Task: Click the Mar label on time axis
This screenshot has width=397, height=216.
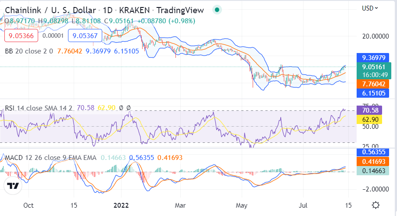Action: coord(180,205)
